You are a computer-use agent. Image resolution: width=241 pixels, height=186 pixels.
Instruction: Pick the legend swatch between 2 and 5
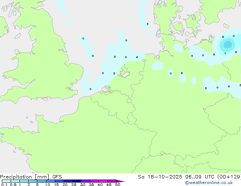tap(33, 181)
